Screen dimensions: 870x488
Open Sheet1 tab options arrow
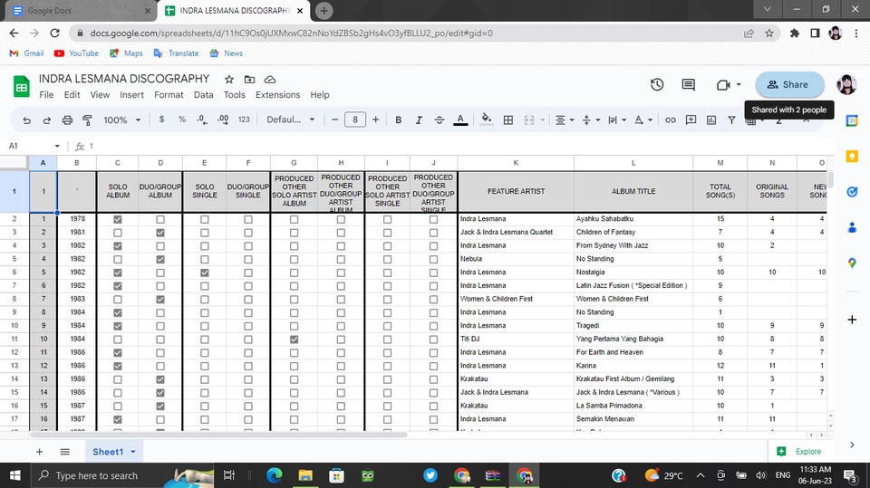[133, 452]
